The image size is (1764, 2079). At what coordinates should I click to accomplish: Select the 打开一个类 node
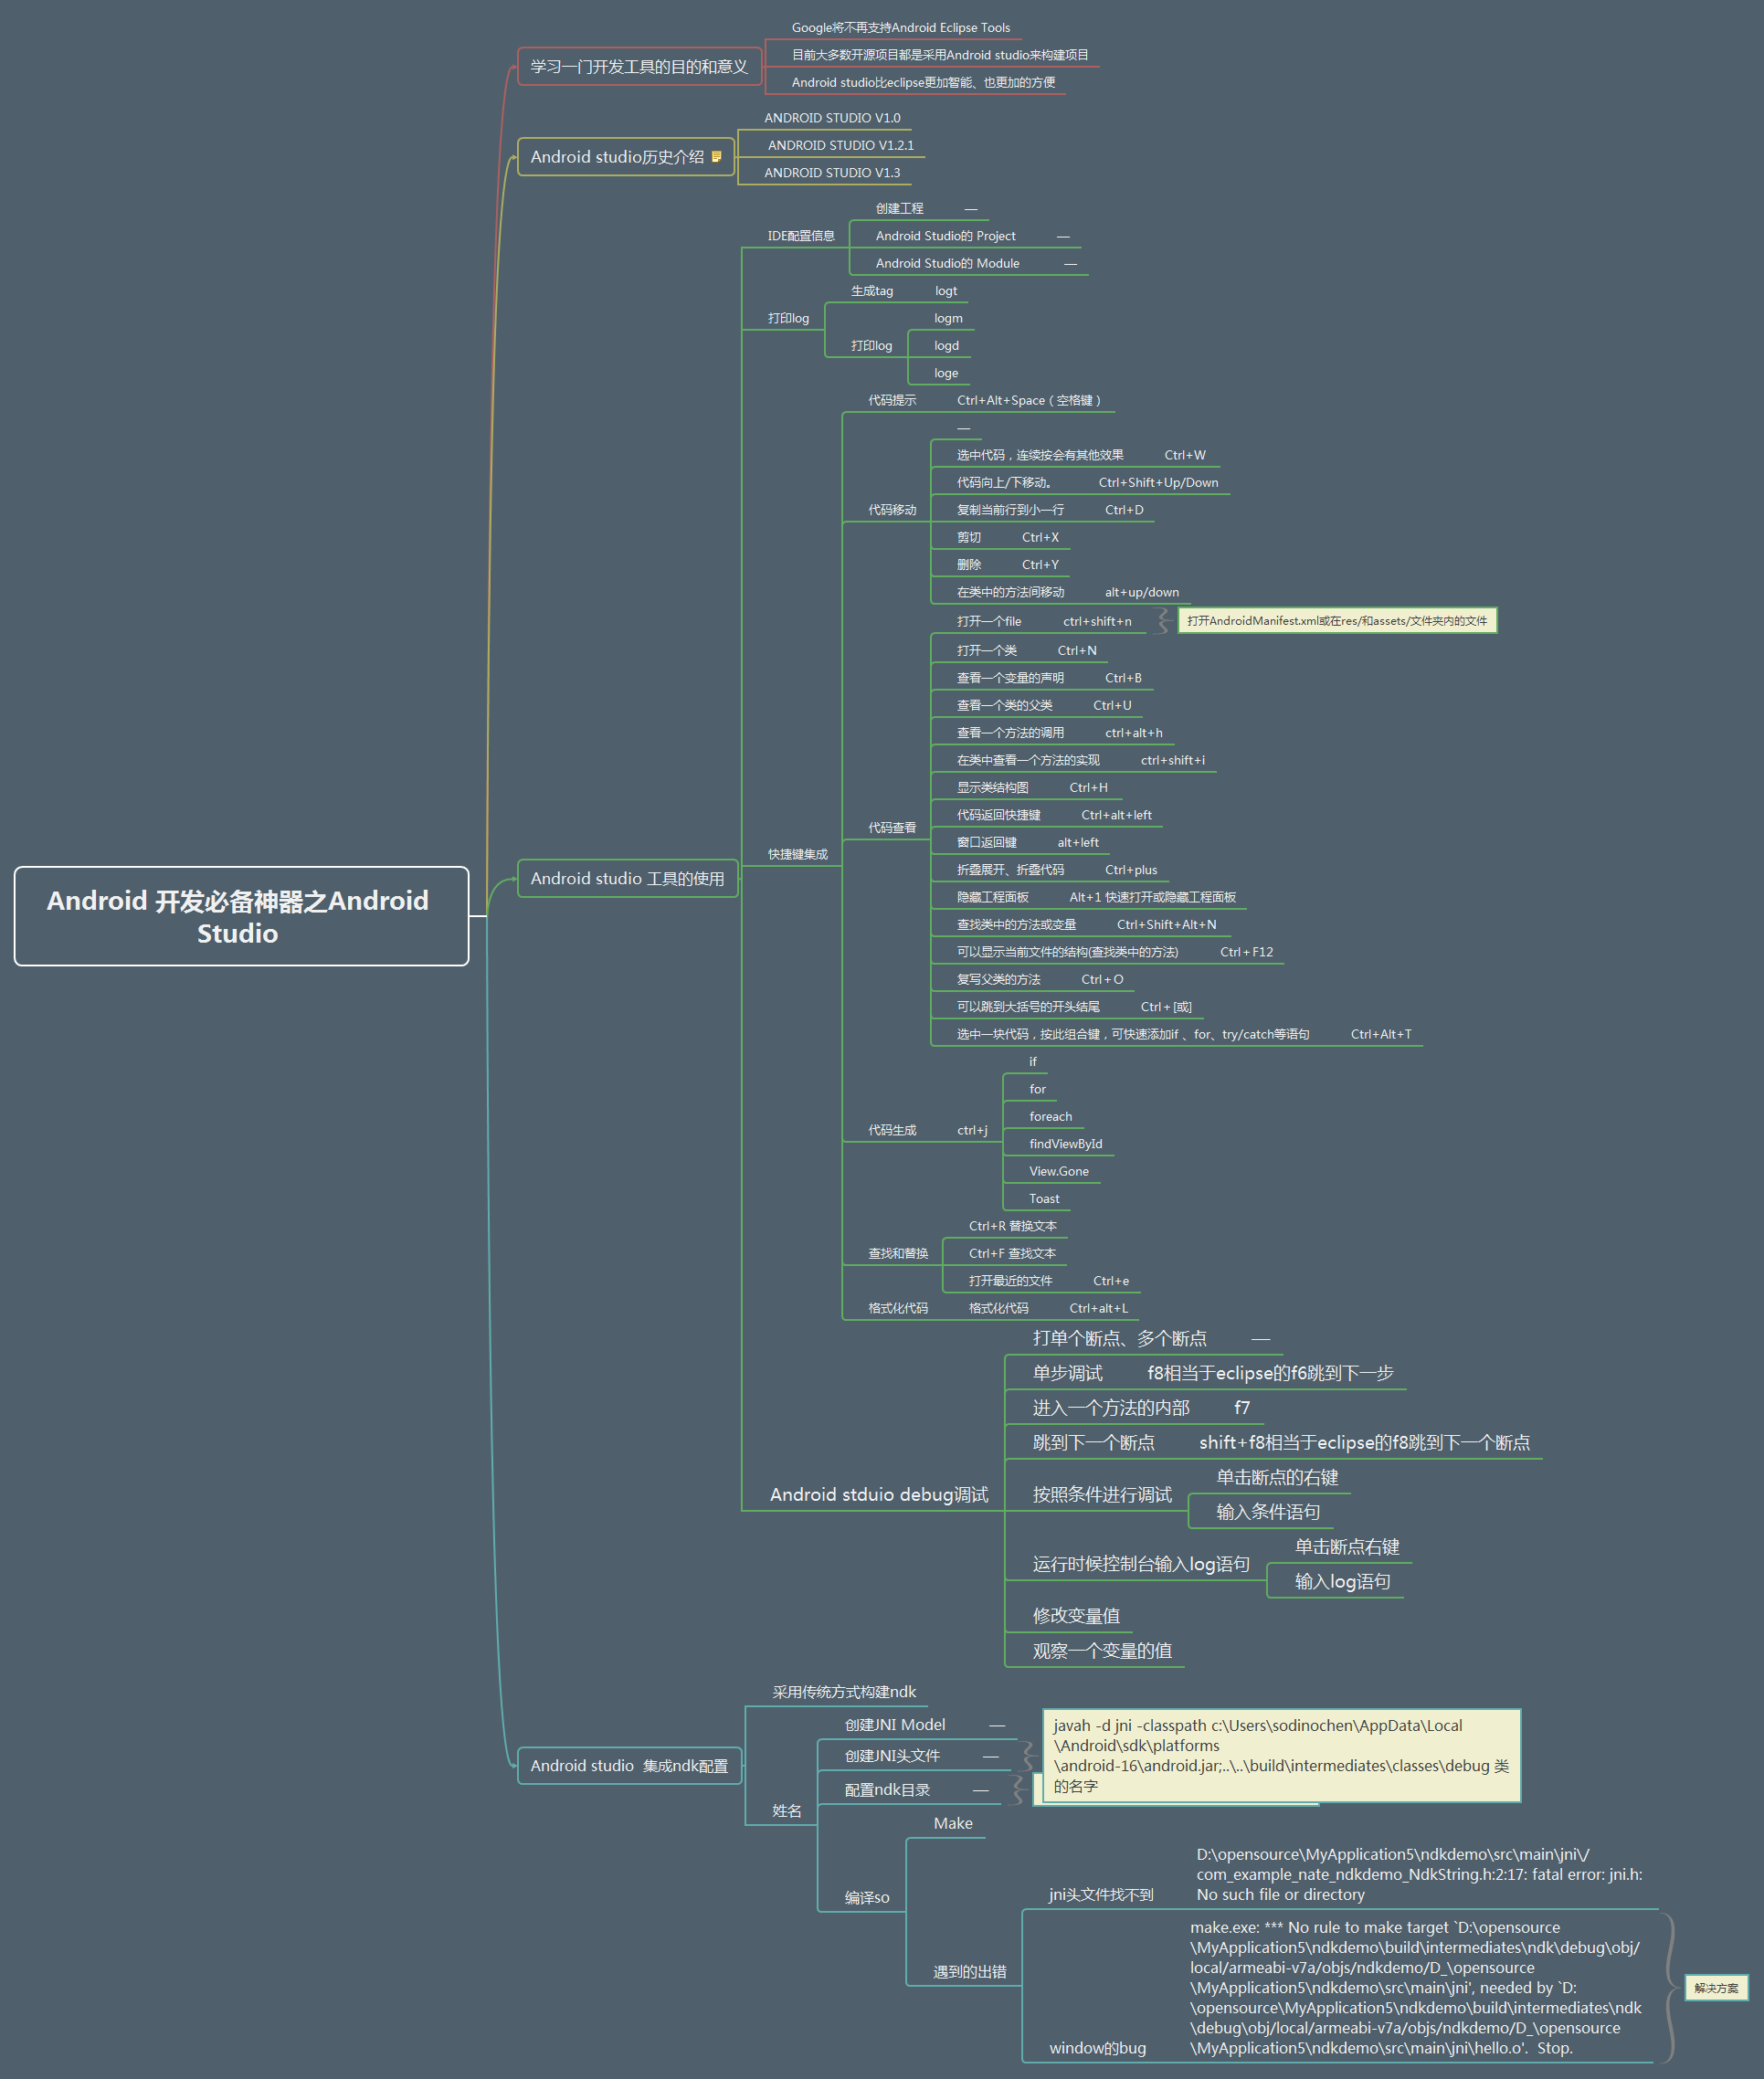pos(986,651)
